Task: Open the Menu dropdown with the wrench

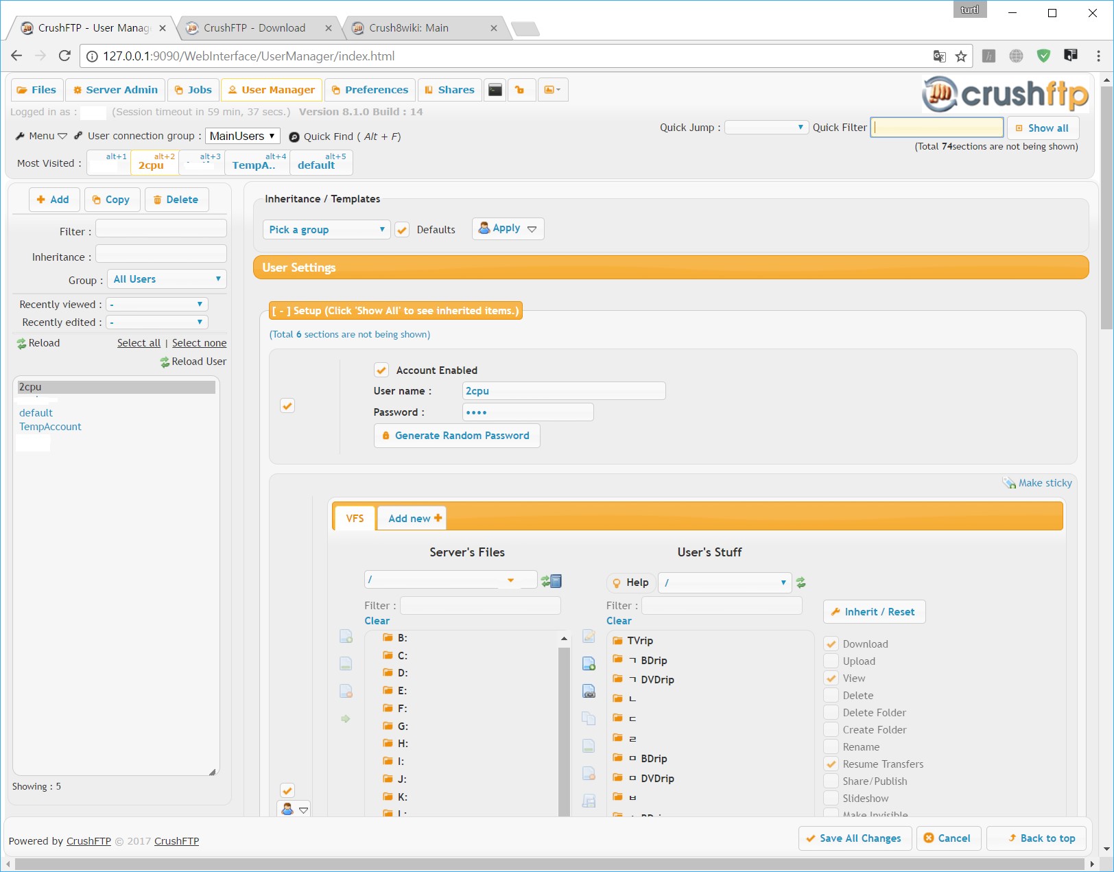Action: [41, 136]
